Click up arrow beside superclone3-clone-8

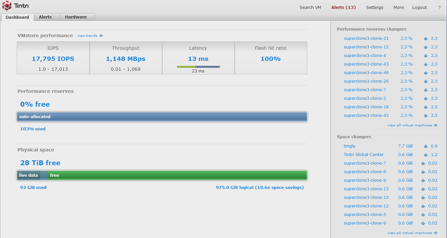423,180
